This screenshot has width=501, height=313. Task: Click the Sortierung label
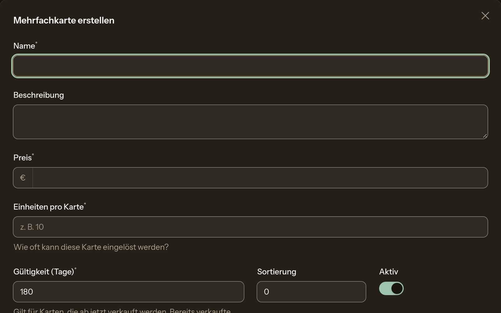276,272
